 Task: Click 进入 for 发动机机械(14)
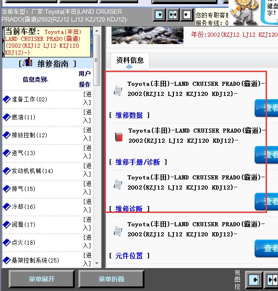[87, 170]
